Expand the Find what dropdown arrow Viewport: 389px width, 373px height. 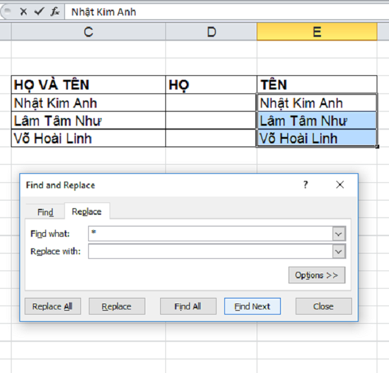tap(338, 234)
